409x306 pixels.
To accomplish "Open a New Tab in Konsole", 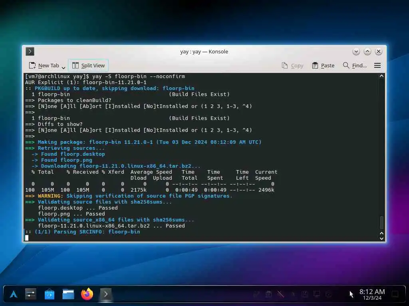I will [44, 66].
